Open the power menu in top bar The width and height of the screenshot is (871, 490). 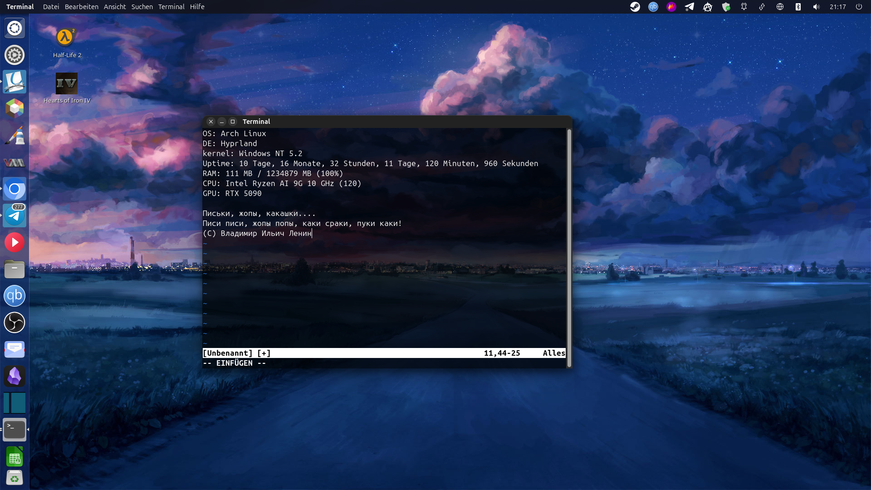click(859, 7)
